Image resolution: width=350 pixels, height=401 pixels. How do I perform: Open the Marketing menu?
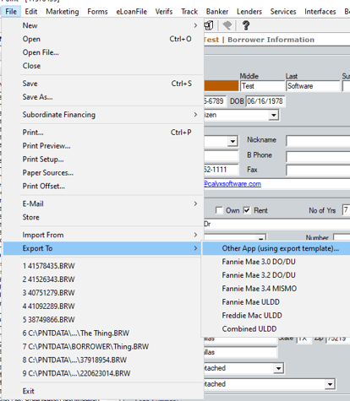[x=63, y=12]
